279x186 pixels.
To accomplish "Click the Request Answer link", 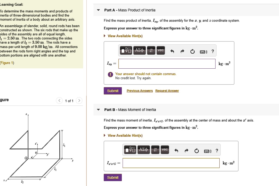I will [x=167, y=91].
